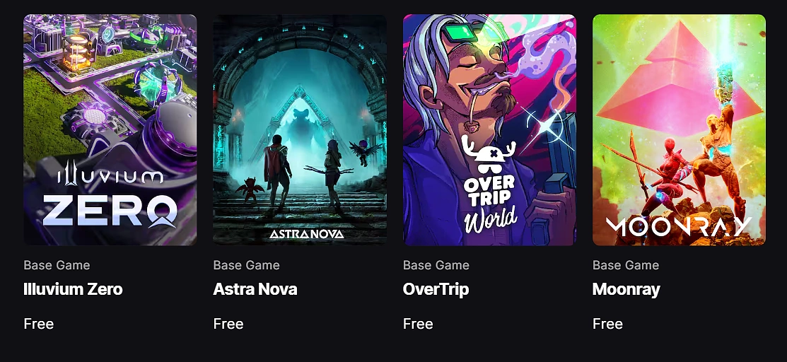Image resolution: width=787 pixels, height=362 pixels.
Task: Click the Illuvium Zero title link
Action: pyautogui.click(x=73, y=289)
